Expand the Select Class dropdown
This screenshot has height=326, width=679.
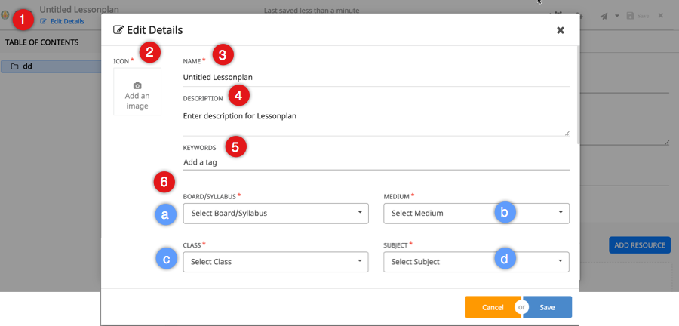pyautogui.click(x=275, y=262)
